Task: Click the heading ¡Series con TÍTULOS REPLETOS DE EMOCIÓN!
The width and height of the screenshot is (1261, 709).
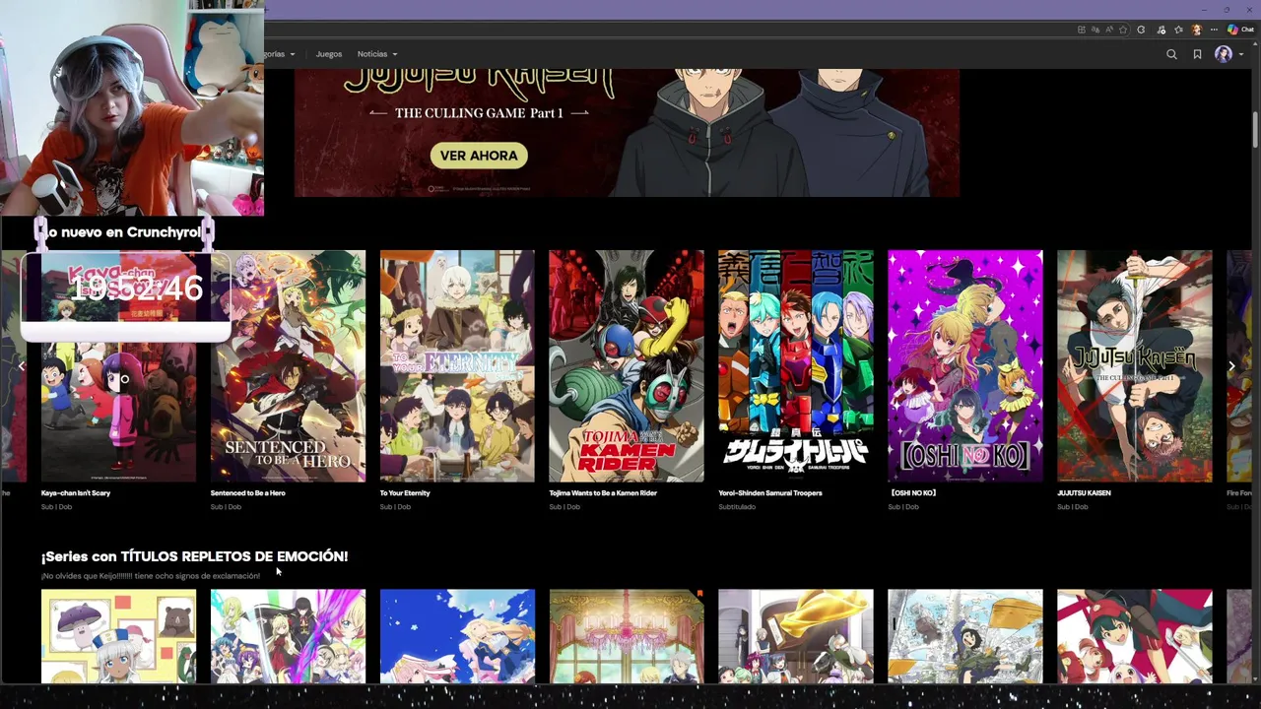Action: point(195,556)
